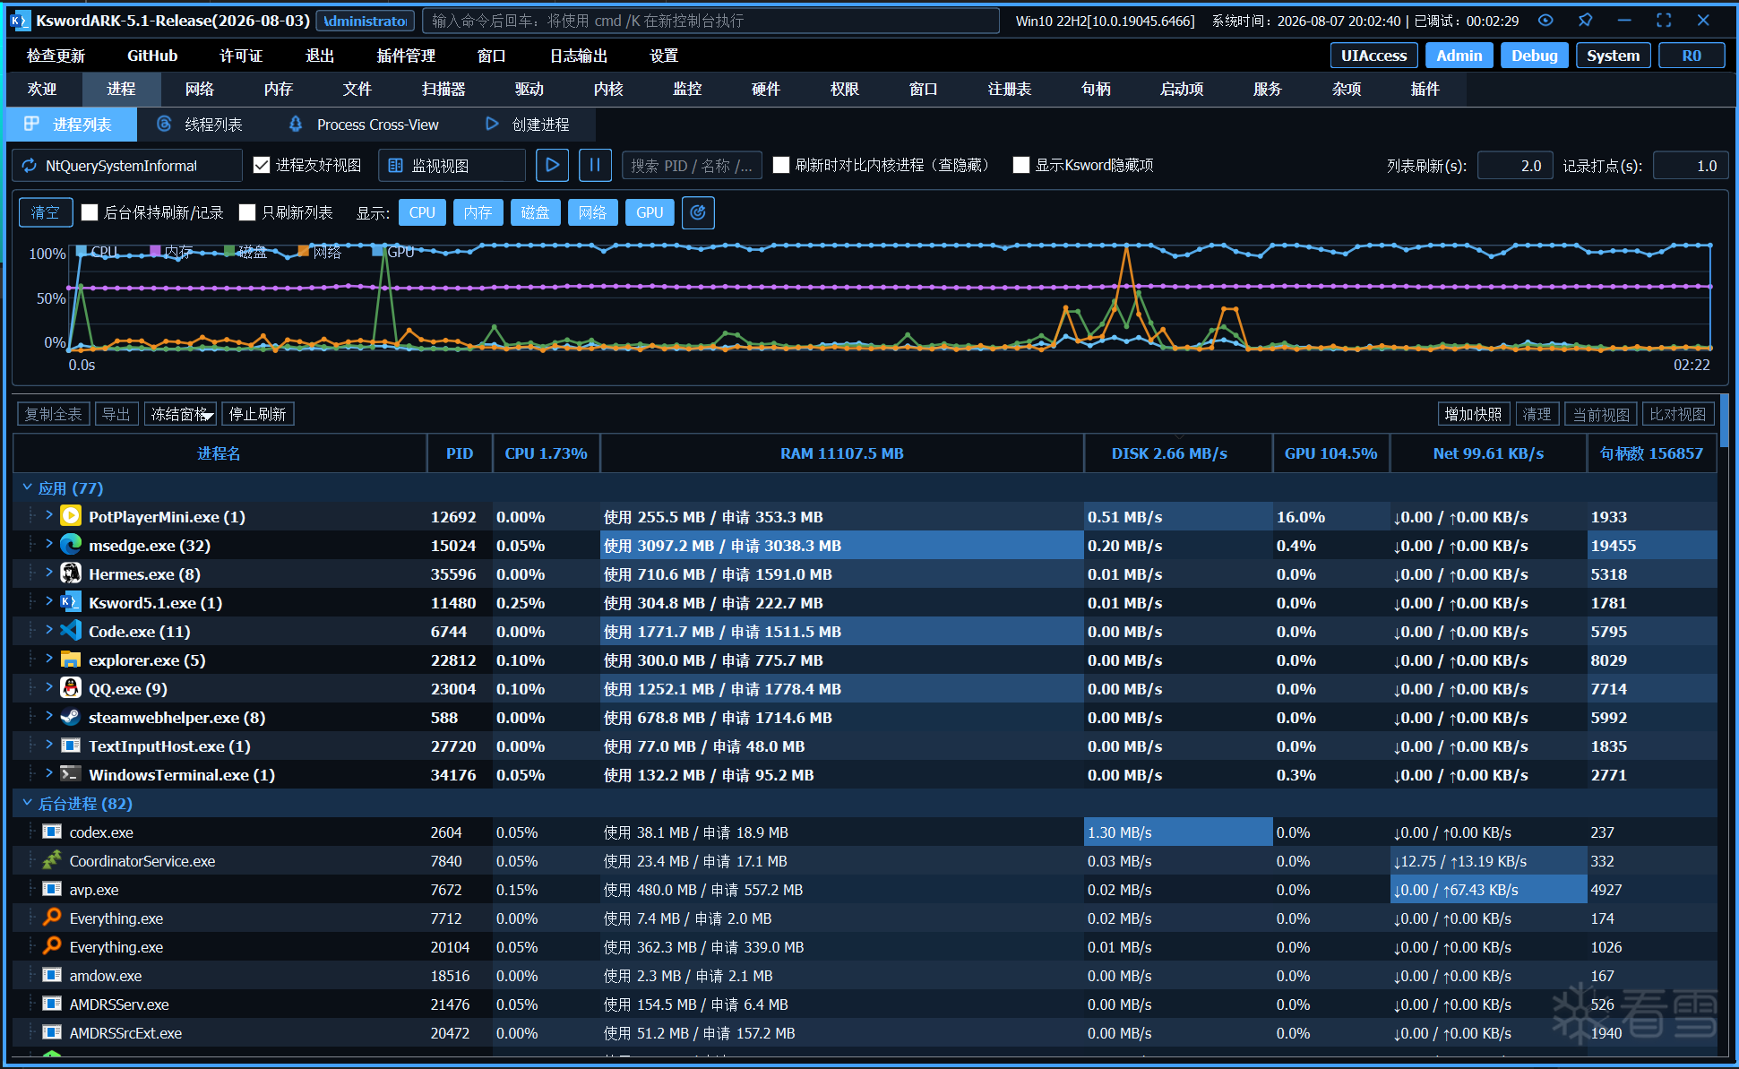Expand the Code.exe (11) process tree
Viewport: 1739px width, 1069px height.
pyautogui.click(x=49, y=631)
